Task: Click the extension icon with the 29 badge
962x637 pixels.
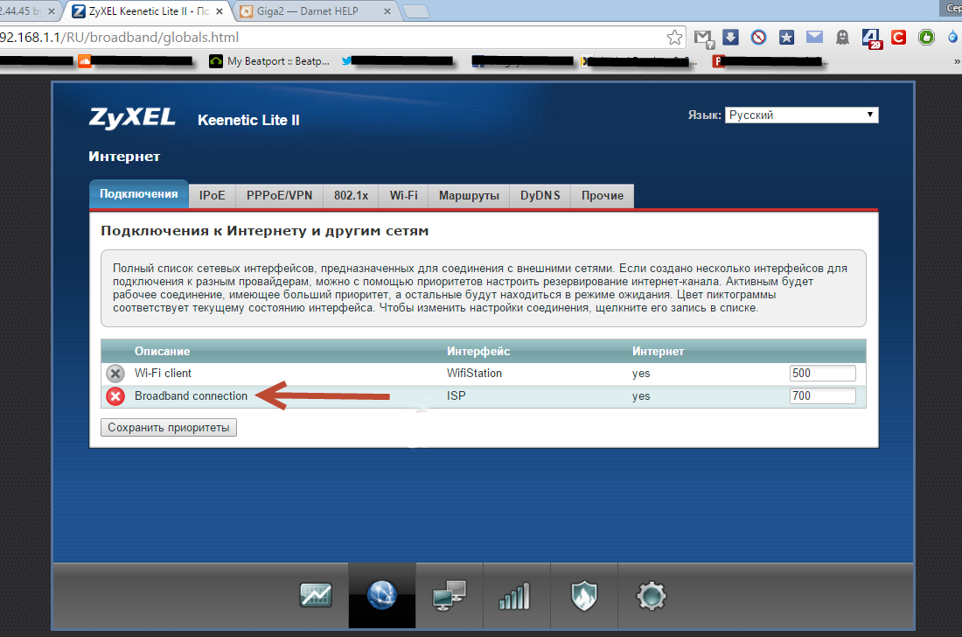Action: coord(871,38)
